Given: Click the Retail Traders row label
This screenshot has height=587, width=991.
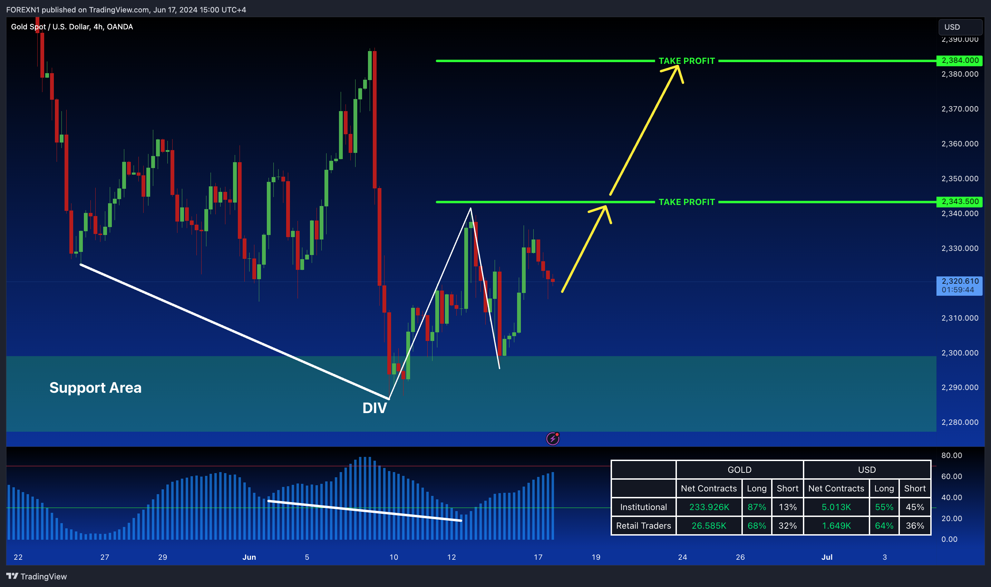Looking at the screenshot, I should [643, 526].
